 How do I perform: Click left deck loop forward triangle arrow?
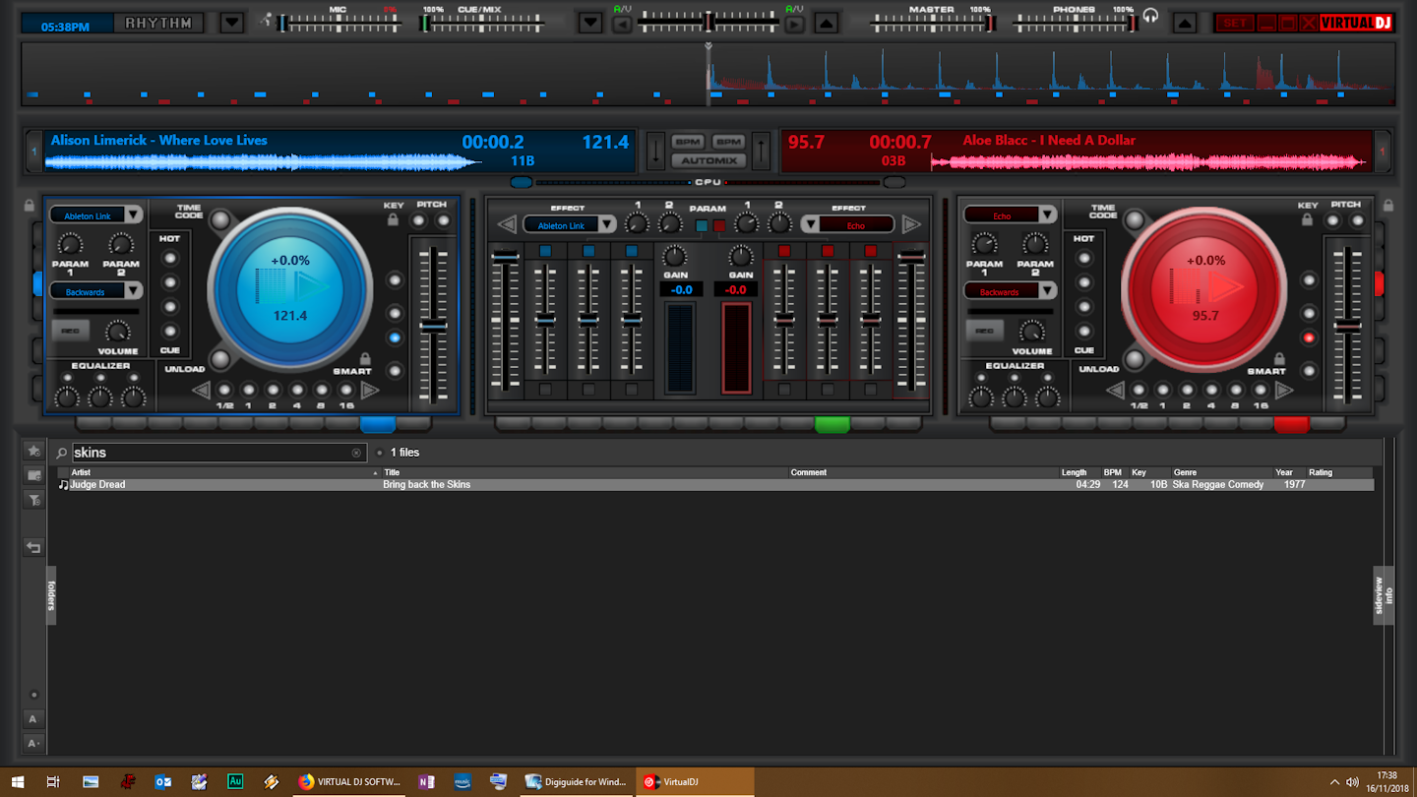370,391
